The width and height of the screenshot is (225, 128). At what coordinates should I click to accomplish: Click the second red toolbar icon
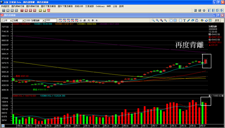[x=26, y=11]
